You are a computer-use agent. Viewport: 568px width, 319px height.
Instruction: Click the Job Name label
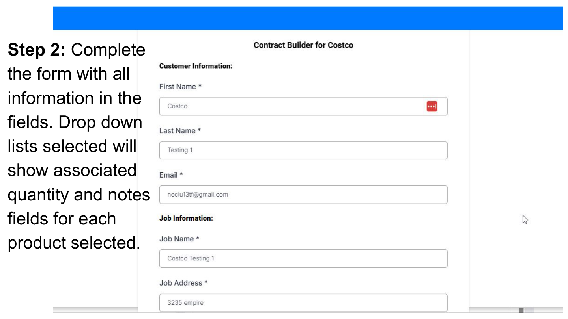(179, 239)
